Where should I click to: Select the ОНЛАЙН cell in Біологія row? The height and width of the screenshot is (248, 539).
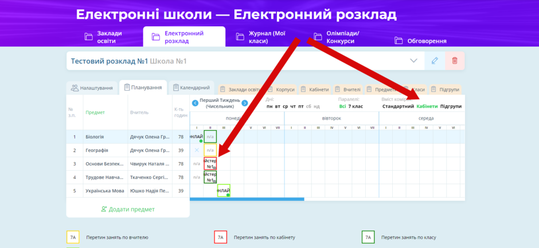(197, 136)
